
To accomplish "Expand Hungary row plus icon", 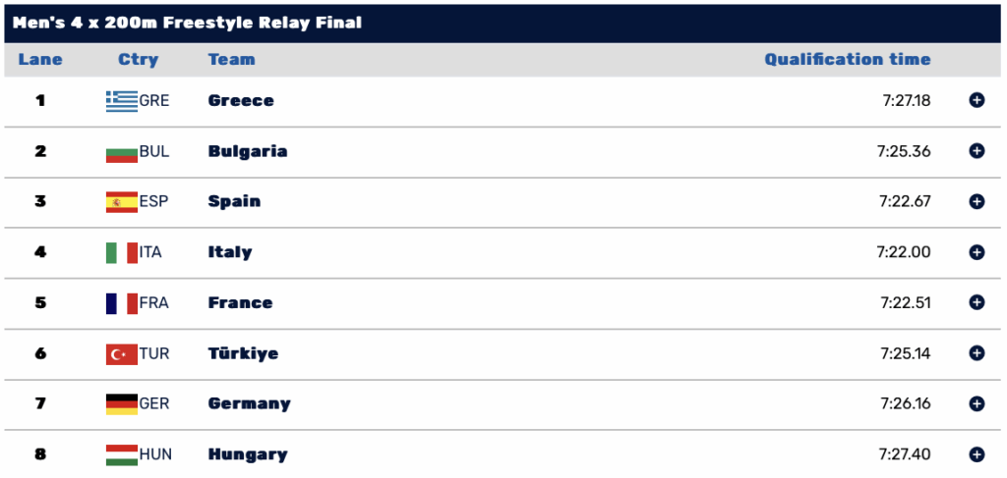I will [977, 454].
